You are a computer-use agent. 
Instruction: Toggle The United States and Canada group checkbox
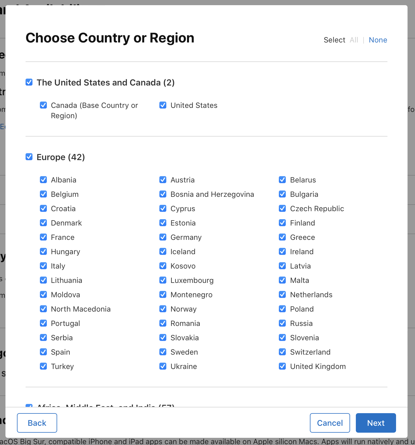[29, 82]
